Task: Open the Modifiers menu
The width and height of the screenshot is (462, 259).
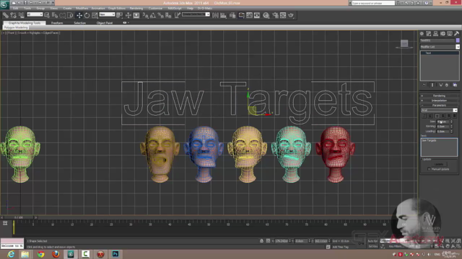Action: pos(82,8)
